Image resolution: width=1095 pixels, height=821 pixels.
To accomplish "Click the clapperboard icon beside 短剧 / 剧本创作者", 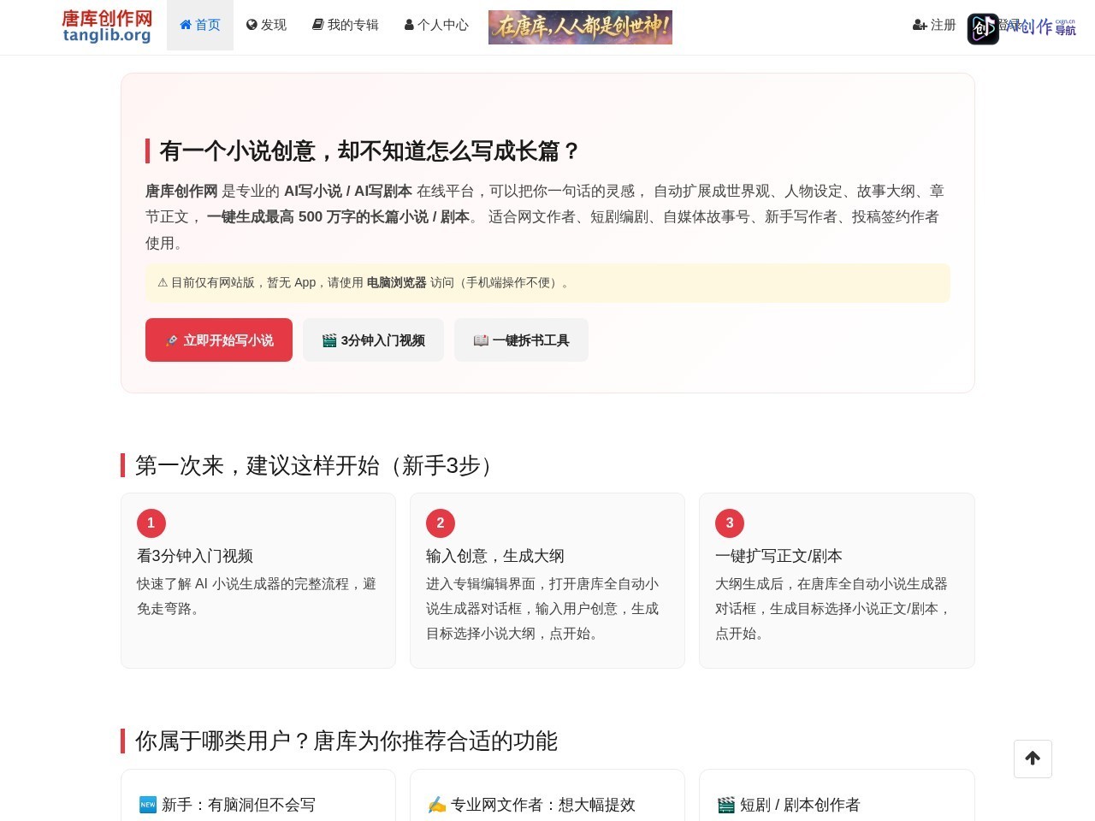I will point(726,805).
